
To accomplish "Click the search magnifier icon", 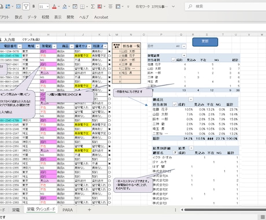I will coord(190,6).
